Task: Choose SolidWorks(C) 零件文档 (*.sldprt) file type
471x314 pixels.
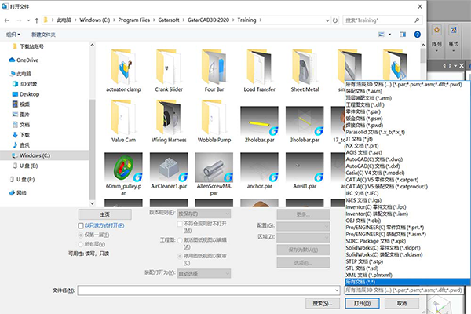Action: click(407, 248)
